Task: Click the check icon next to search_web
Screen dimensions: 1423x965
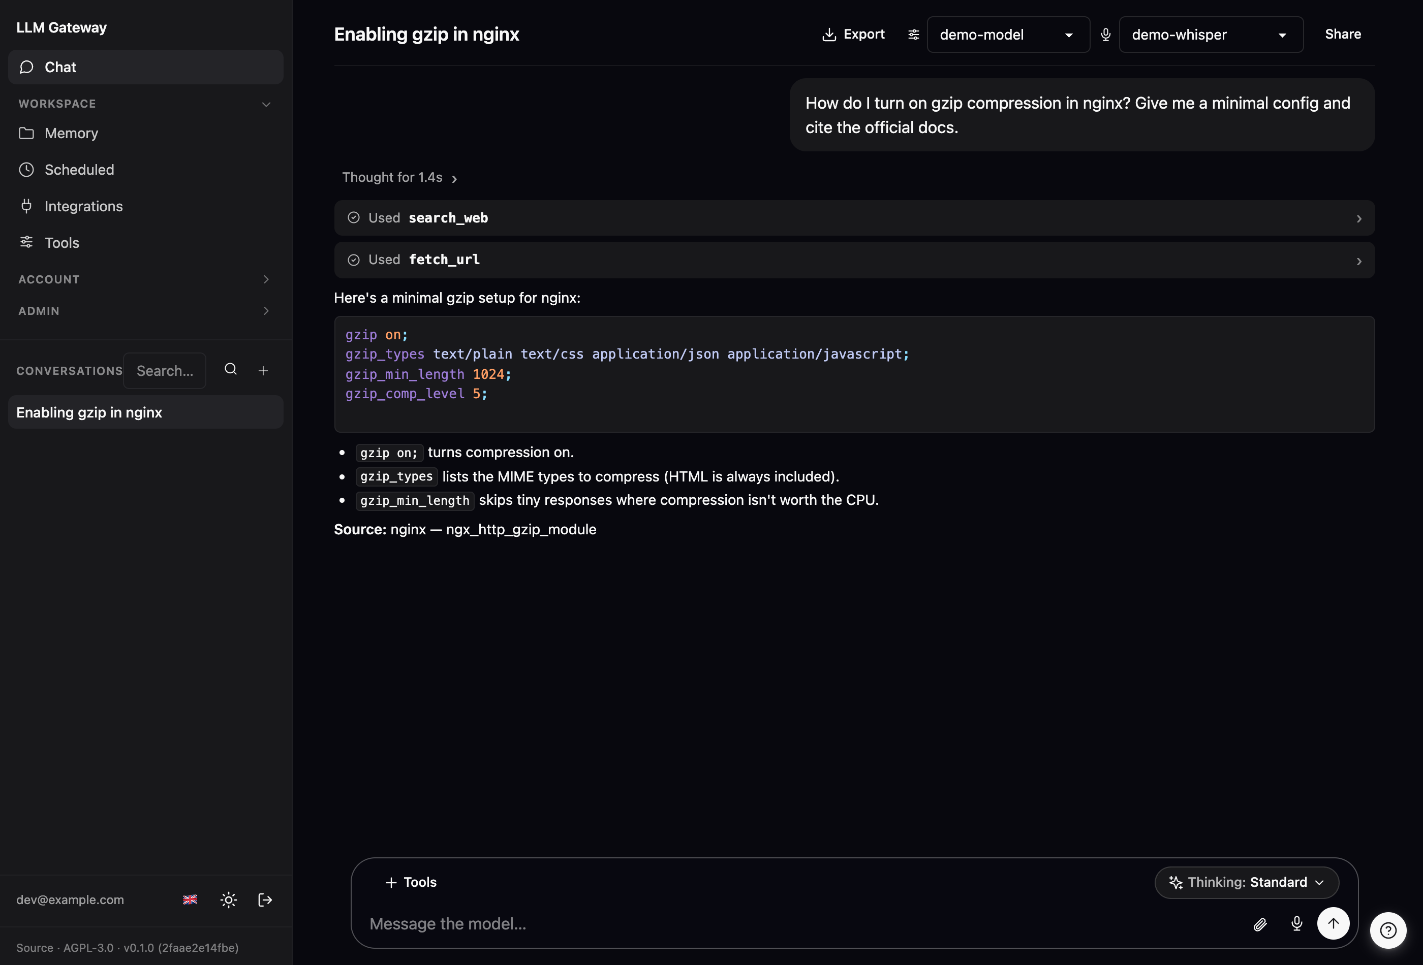Action: pyautogui.click(x=354, y=218)
